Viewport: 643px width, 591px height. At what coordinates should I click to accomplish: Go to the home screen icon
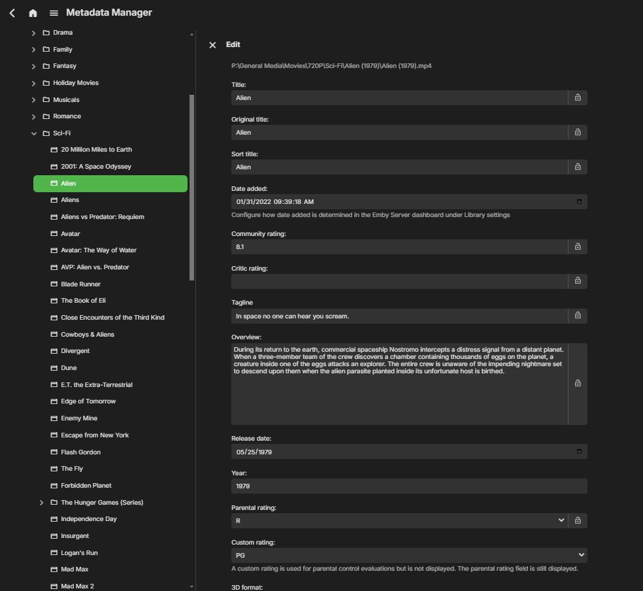click(x=33, y=12)
